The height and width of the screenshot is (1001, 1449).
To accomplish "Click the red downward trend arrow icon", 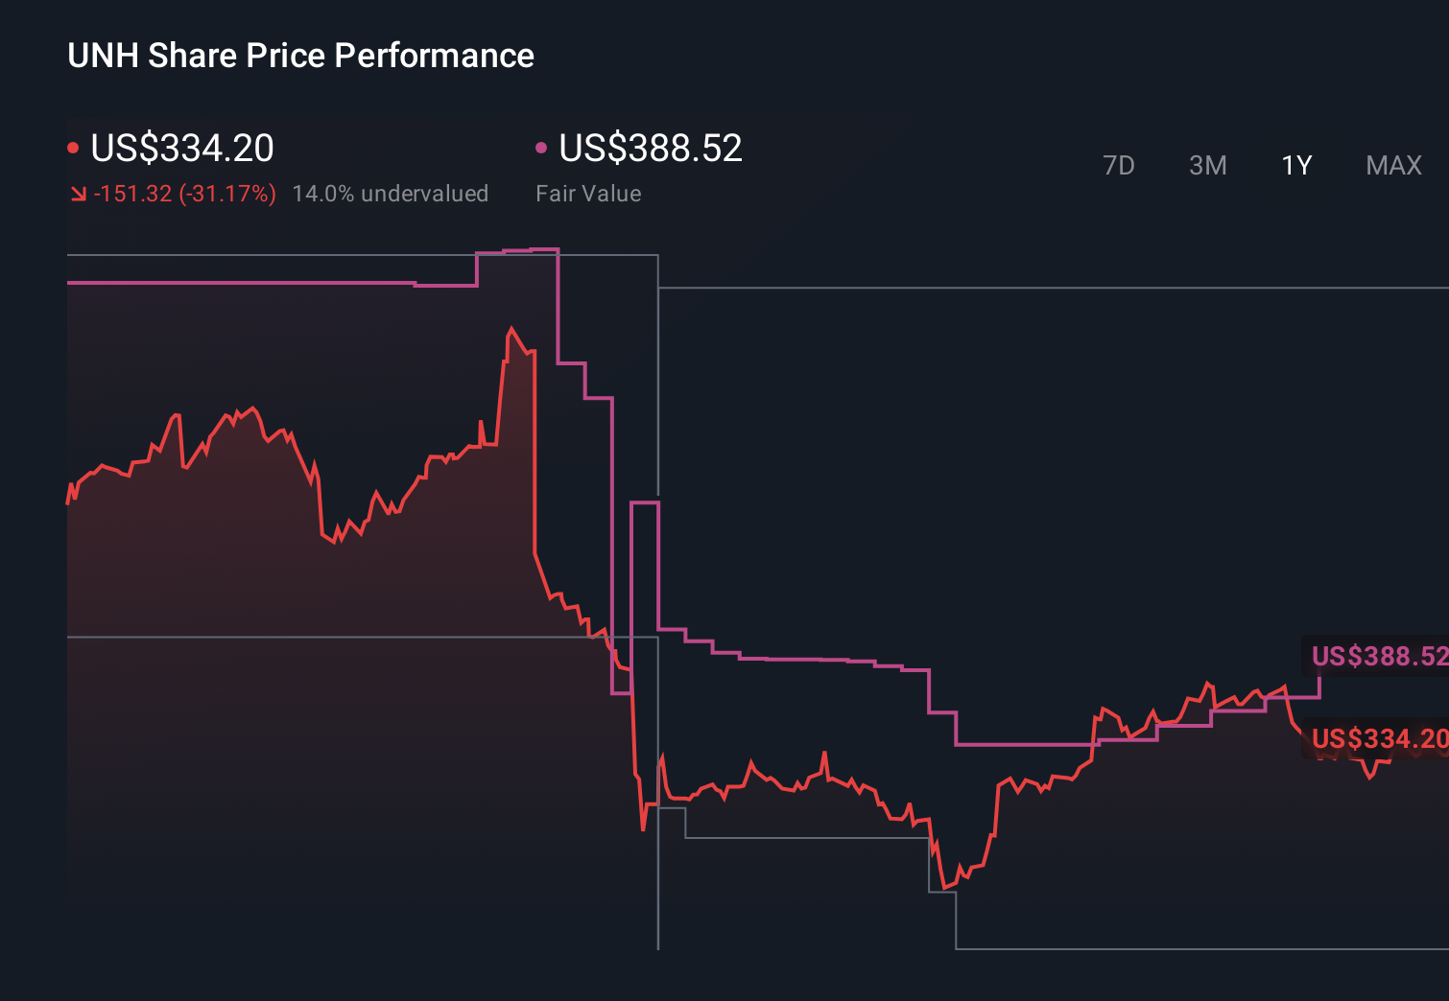I will tap(78, 193).
